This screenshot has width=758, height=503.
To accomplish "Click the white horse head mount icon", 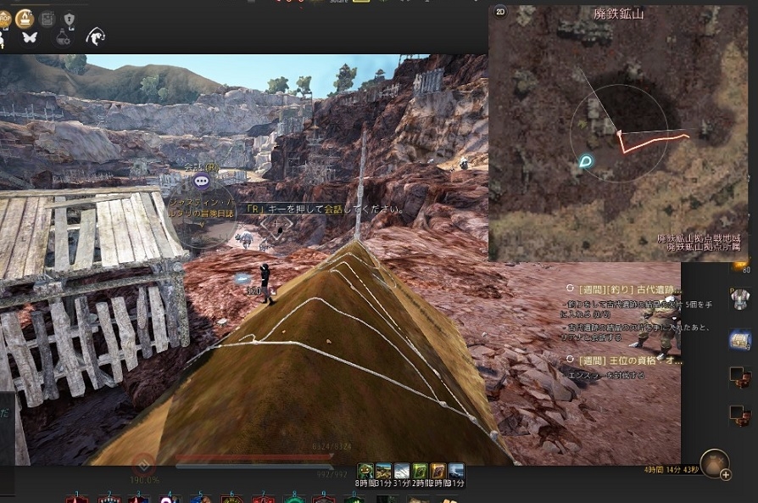I will (x=95, y=36).
